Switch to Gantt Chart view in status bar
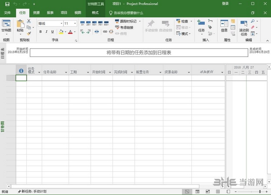The height and width of the screenshot is (195, 271). tap(187, 191)
